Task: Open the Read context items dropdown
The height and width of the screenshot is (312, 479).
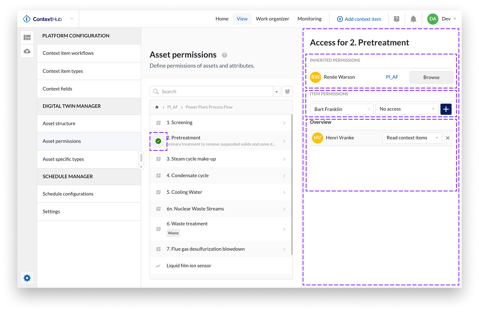Action: point(412,138)
